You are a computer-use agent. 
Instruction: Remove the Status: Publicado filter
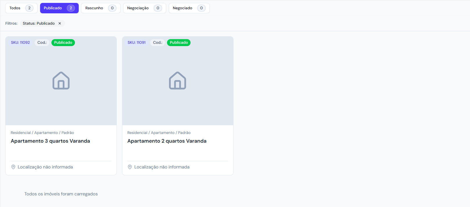pos(60,23)
